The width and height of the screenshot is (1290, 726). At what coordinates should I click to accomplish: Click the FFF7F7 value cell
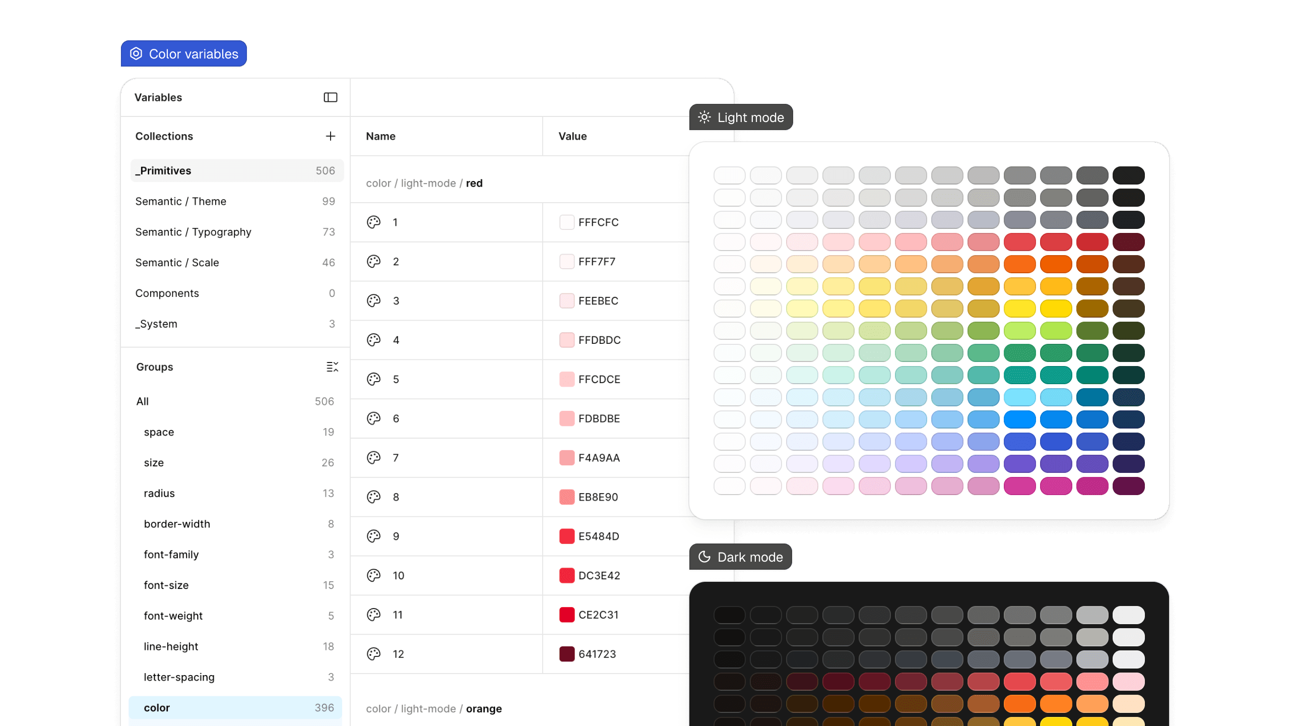(616, 262)
